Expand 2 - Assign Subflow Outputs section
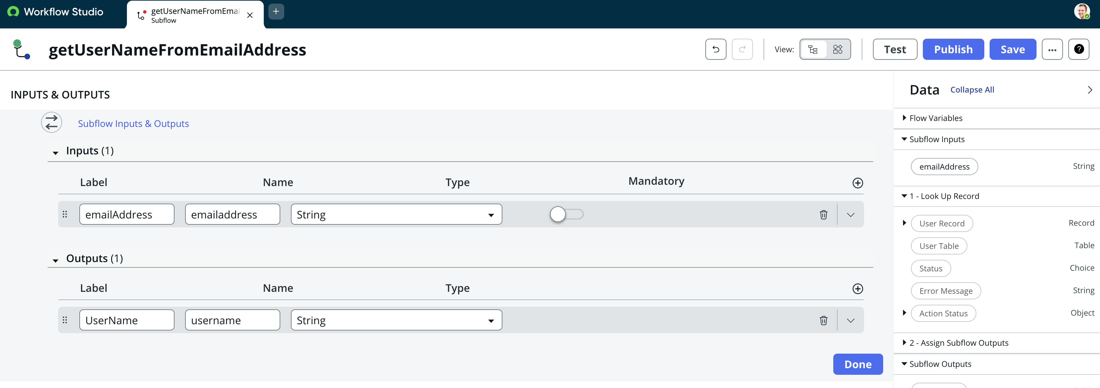Image resolution: width=1100 pixels, height=388 pixels. point(958,343)
